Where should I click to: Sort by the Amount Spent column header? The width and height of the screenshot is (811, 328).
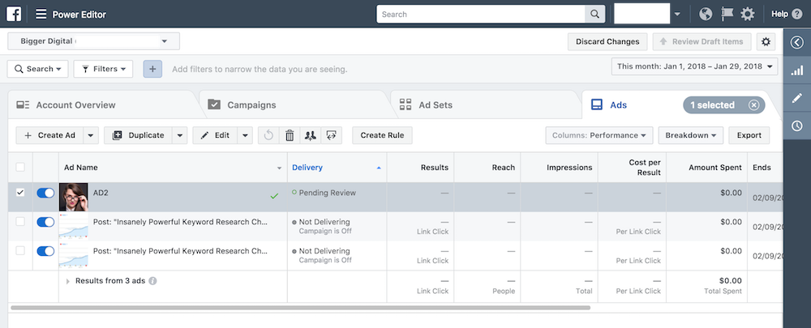(x=706, y=168)
